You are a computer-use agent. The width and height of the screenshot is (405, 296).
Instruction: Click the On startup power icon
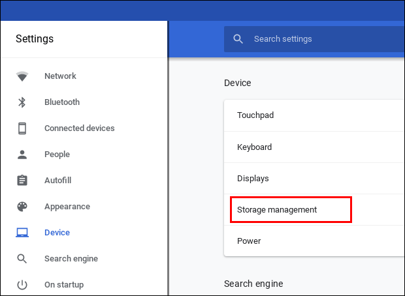(22, 285)
